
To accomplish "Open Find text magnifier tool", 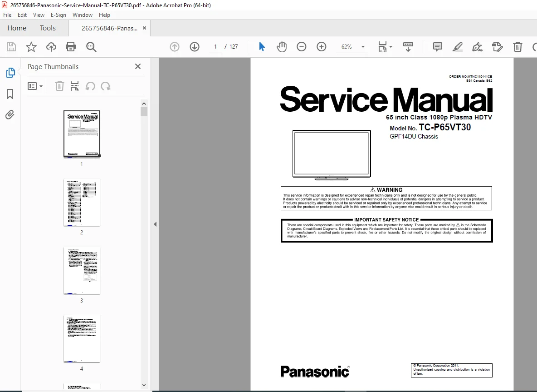I will (x=91, y=47).
